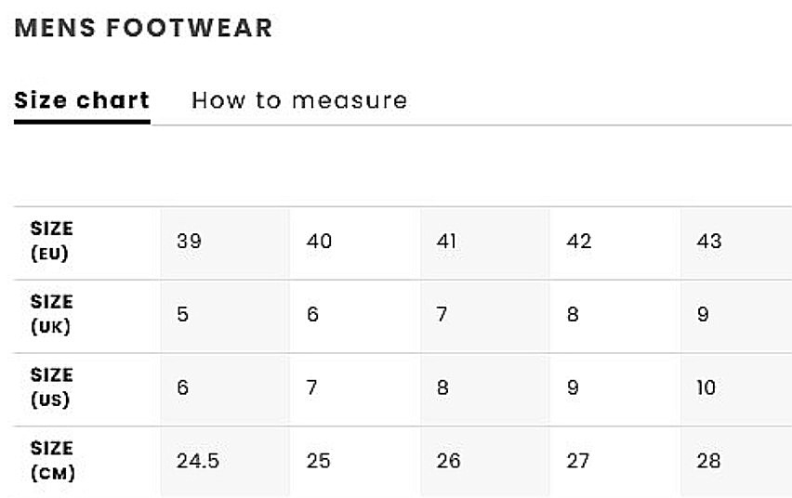Select EU size 39 cell
This screenshot has width=792, height=498.
click(x=225, y=242)
